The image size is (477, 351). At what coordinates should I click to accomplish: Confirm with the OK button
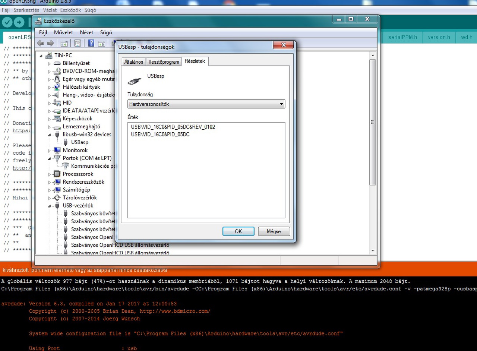(238, 231)
